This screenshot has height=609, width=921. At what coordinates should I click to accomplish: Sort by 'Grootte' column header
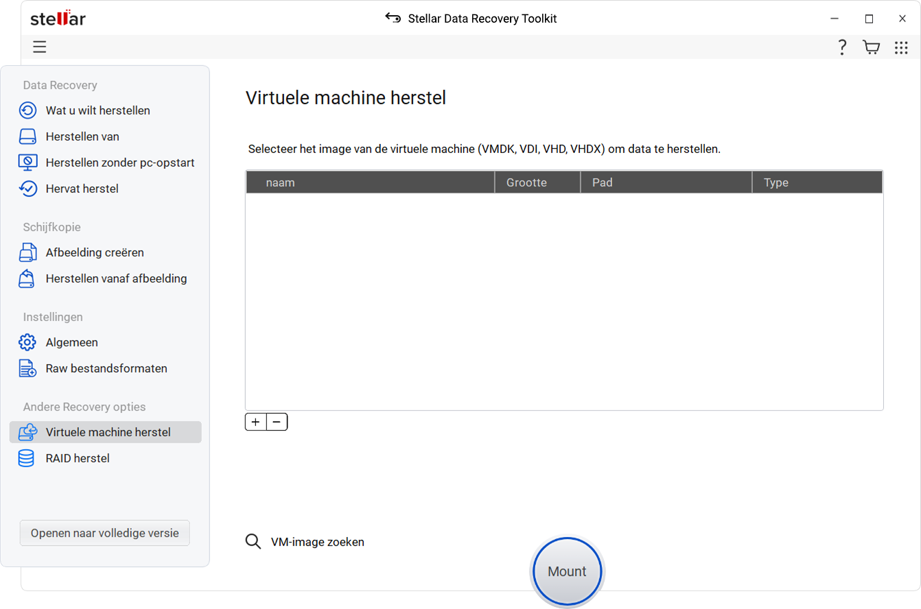(537, 182)
